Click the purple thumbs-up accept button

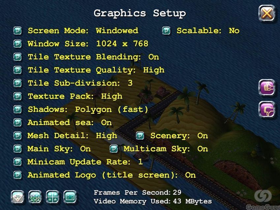coord(267,87)
